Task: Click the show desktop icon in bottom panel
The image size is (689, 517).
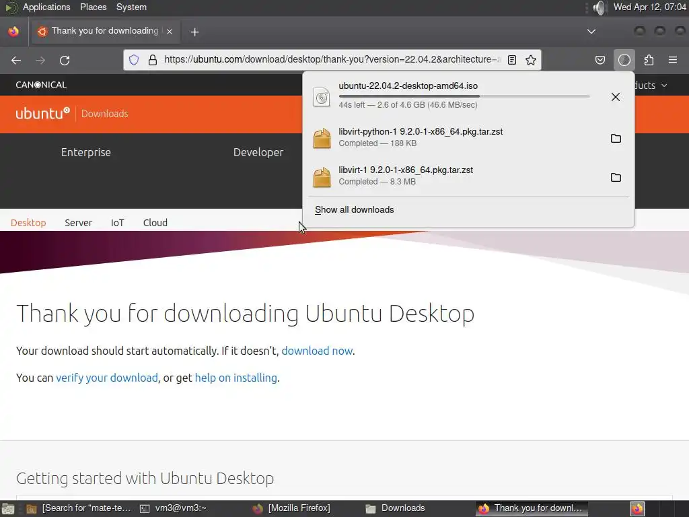Action: [x=7, y=509]
